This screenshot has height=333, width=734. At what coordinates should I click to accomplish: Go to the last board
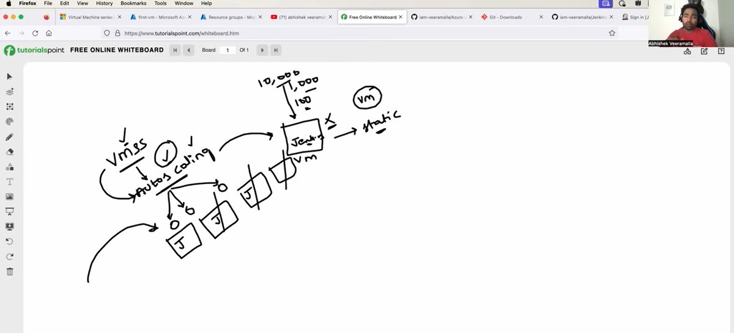pos(276,50)
